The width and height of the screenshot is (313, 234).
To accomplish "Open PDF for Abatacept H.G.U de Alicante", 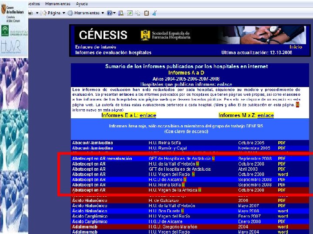I will click(282, 179).
